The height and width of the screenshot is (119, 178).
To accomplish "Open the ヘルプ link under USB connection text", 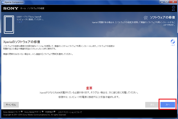I will coord(19,22).
